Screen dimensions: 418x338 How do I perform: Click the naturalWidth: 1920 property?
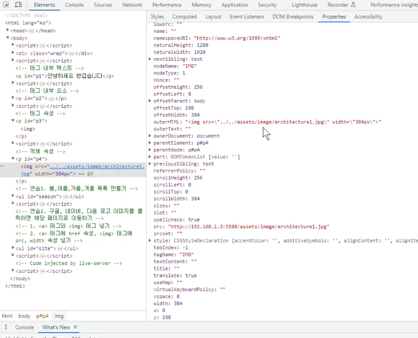[x=180, y=52]
